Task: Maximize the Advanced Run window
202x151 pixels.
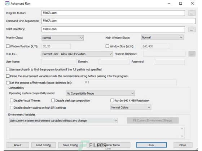Action: (181, 3)
